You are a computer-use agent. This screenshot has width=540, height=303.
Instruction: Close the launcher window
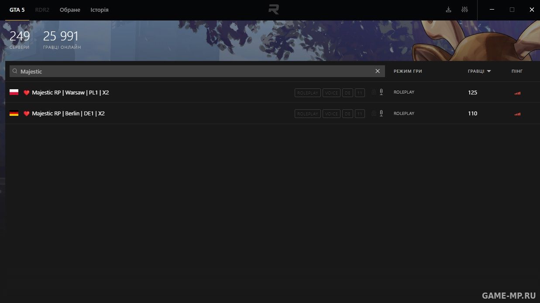click(x=532, y=10)
